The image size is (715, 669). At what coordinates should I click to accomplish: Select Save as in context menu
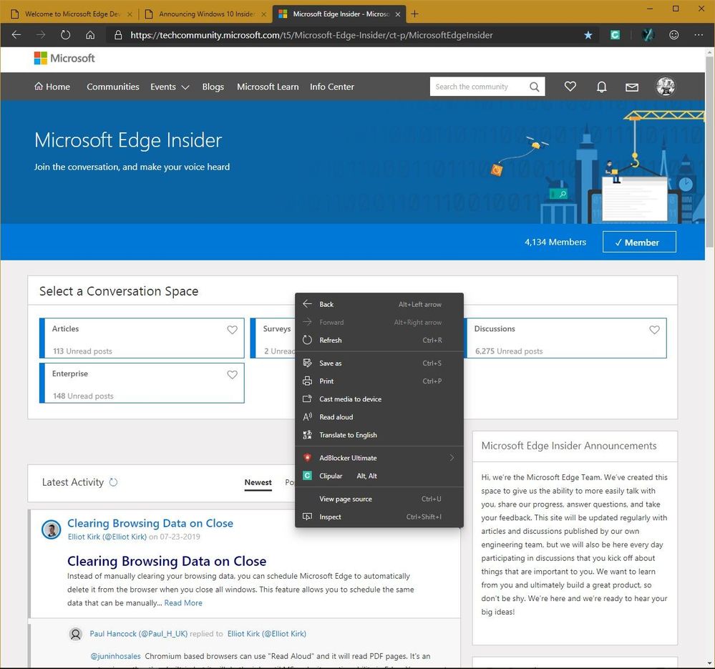(x=379, y=363)
